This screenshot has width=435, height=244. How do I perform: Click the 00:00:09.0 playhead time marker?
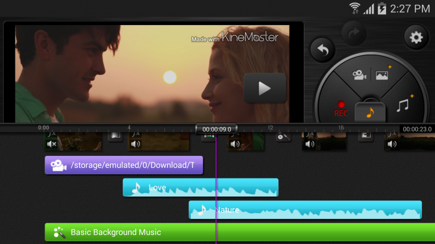pos(216,129)
